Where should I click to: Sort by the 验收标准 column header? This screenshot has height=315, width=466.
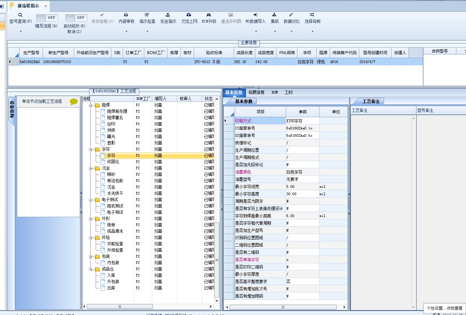point(214,53)
